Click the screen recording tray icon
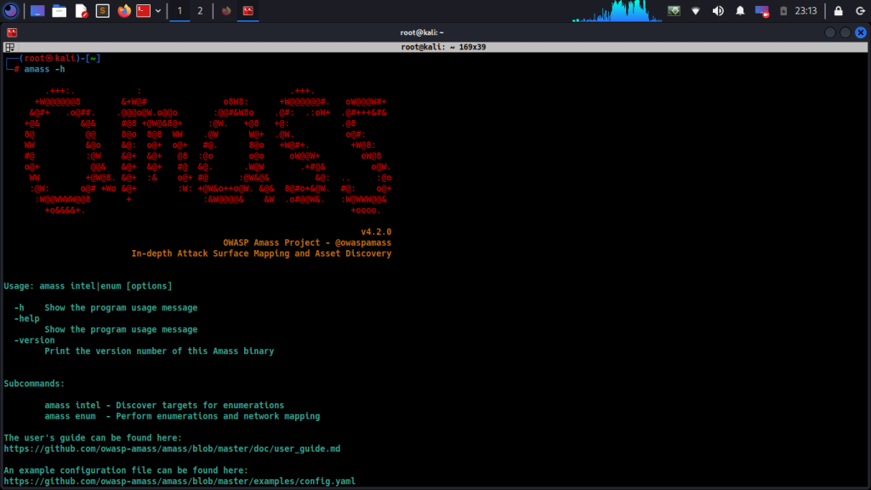Image resolution: width=871 pixels, height=490 pixels. 761,11
